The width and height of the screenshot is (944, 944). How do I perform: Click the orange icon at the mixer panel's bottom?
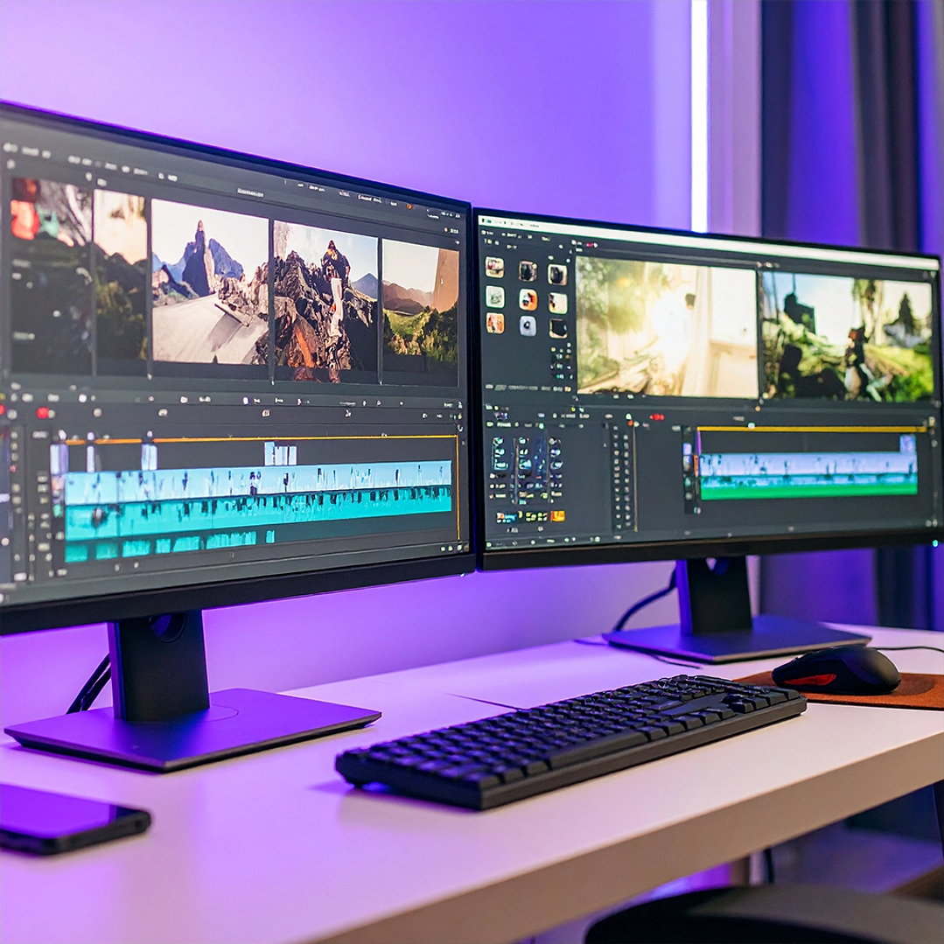557,515
